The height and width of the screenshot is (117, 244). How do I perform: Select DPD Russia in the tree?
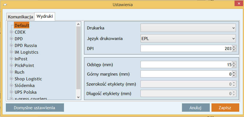click(x=26, y=46)
